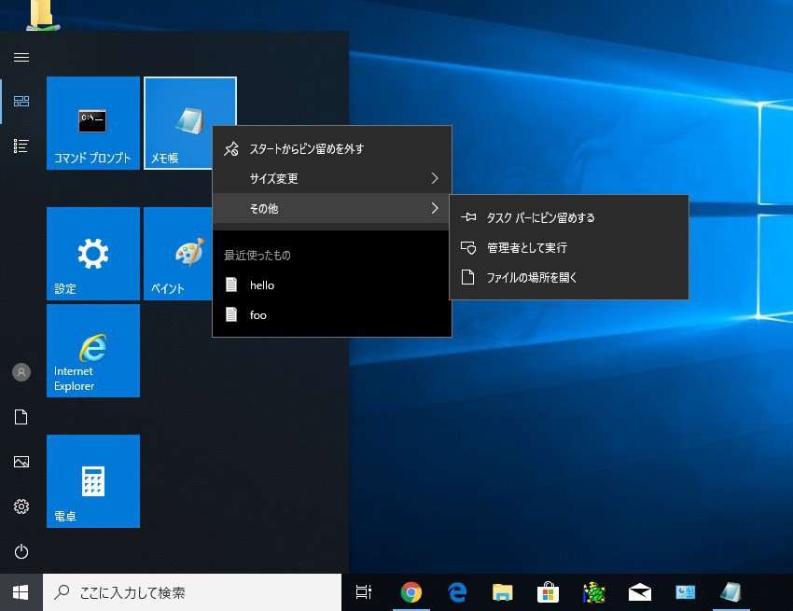Screen dimensions: 793x611
Task: Expand the その他 submenu arrow
Action: pyautogui.click(x=435, y=209)
